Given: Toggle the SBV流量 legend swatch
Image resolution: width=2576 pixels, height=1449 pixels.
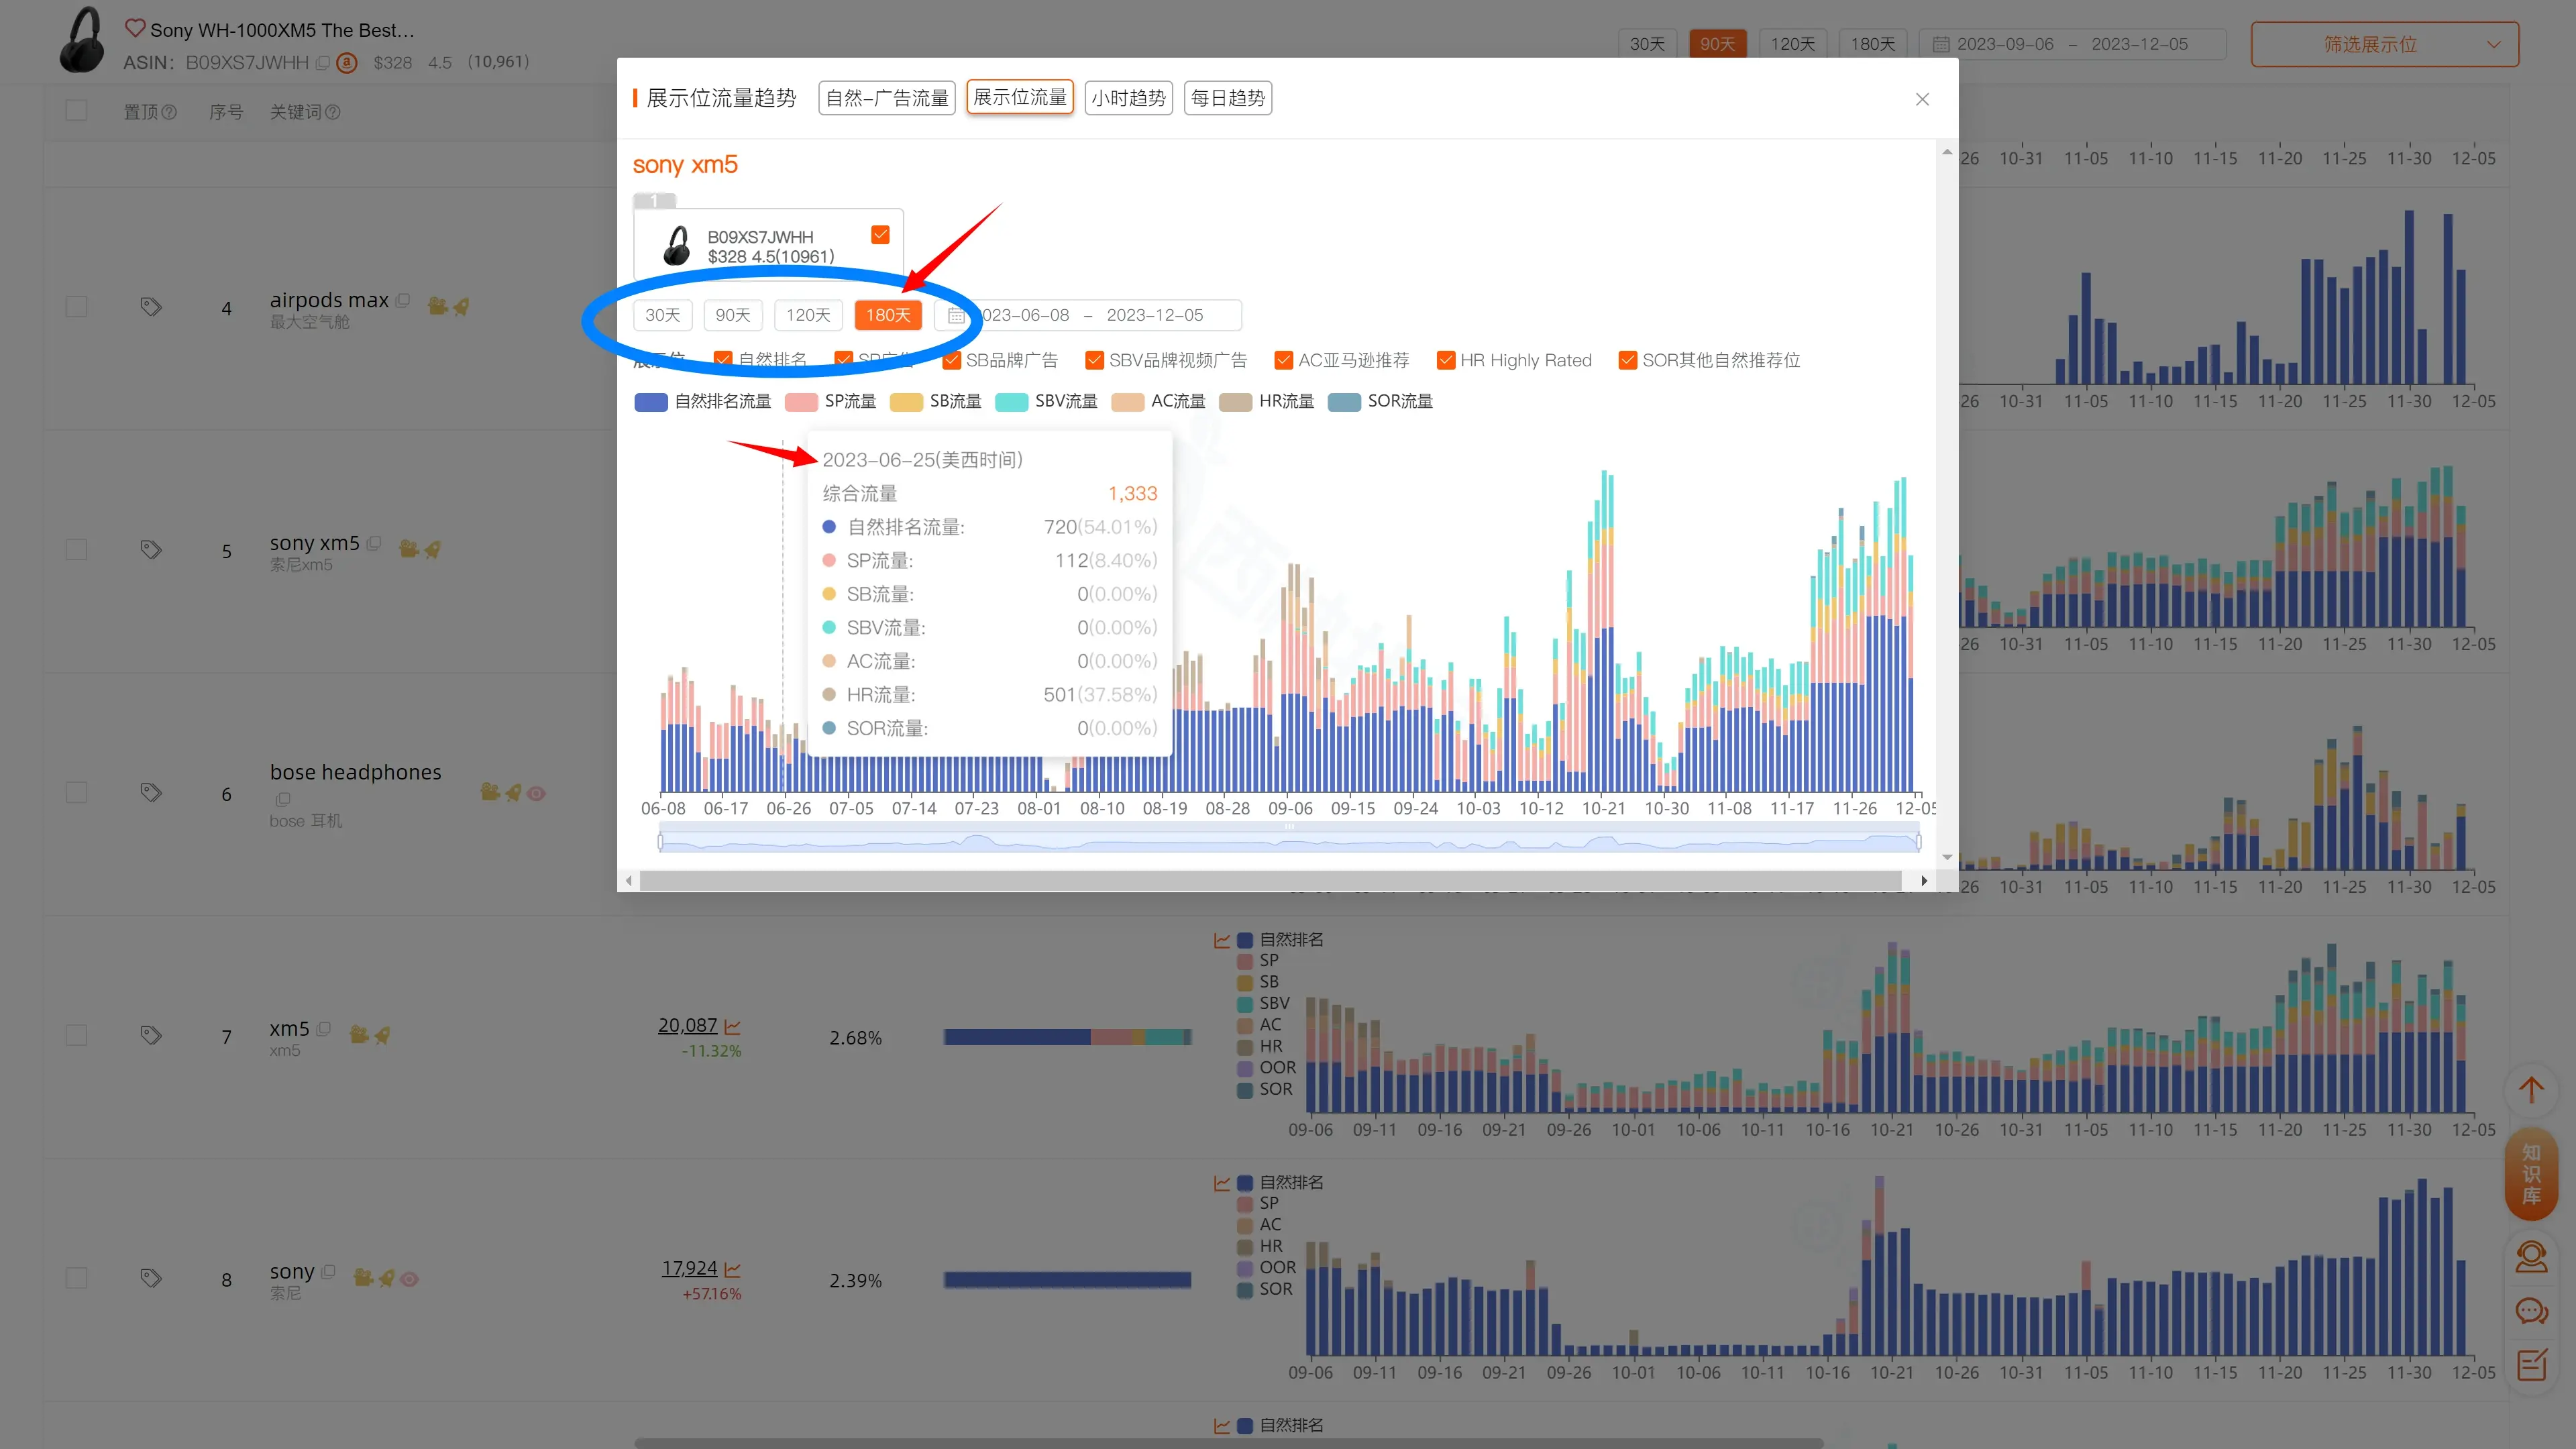Looking at the screenshot, I should tap(1011, 402).
